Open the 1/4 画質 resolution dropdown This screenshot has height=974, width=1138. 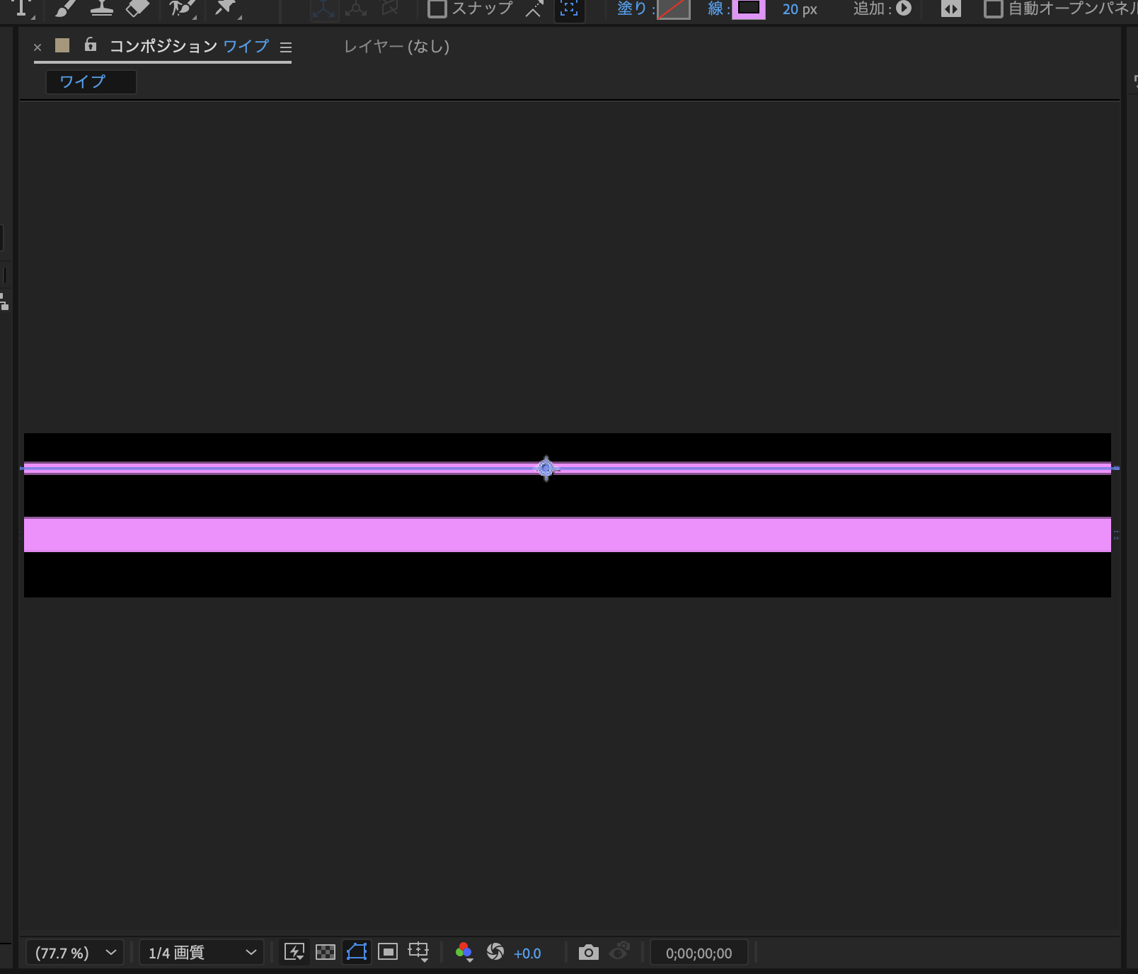[x=201, y=952]
